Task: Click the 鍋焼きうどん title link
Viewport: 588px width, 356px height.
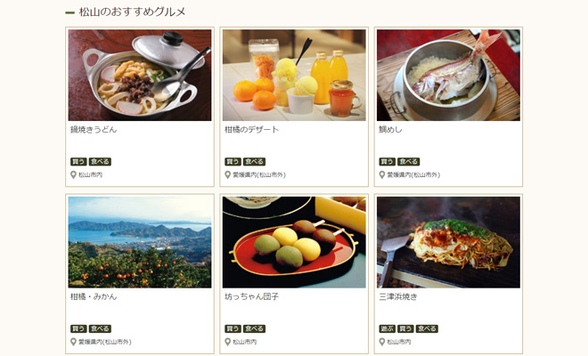Action: click(x=94, y=130)
